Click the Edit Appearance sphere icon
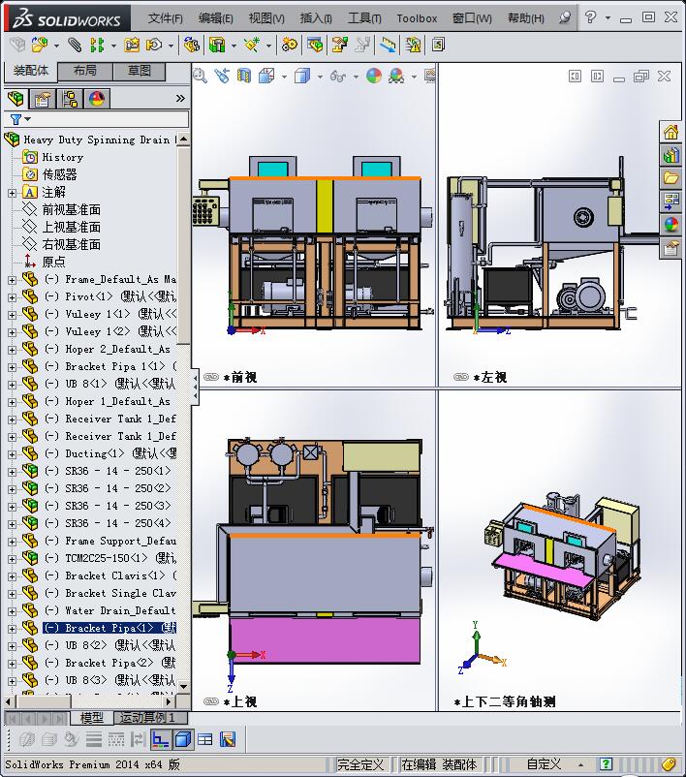The width and height of the screenshot is (686, 777). point(374,76)
